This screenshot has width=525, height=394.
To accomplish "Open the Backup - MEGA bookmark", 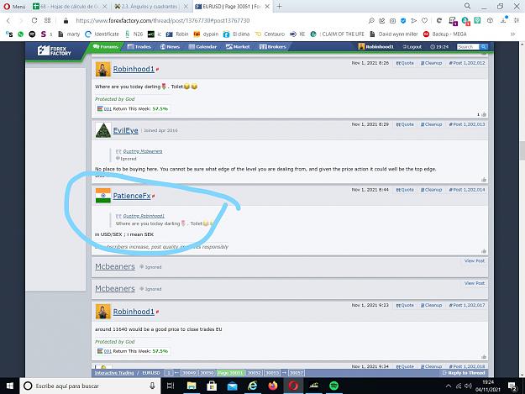I will [444, 34].
